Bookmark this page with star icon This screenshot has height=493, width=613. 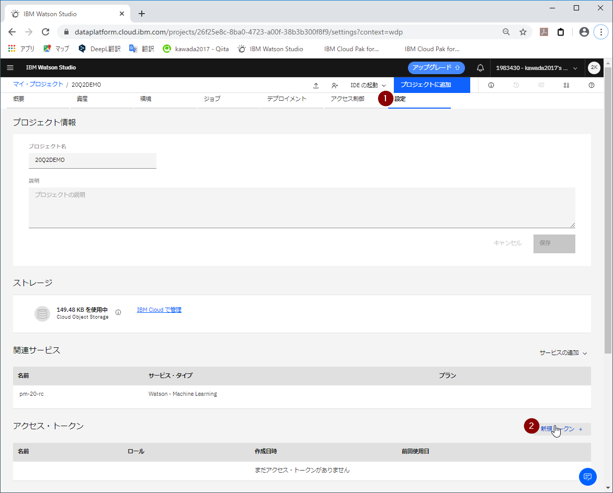point(523,32)
